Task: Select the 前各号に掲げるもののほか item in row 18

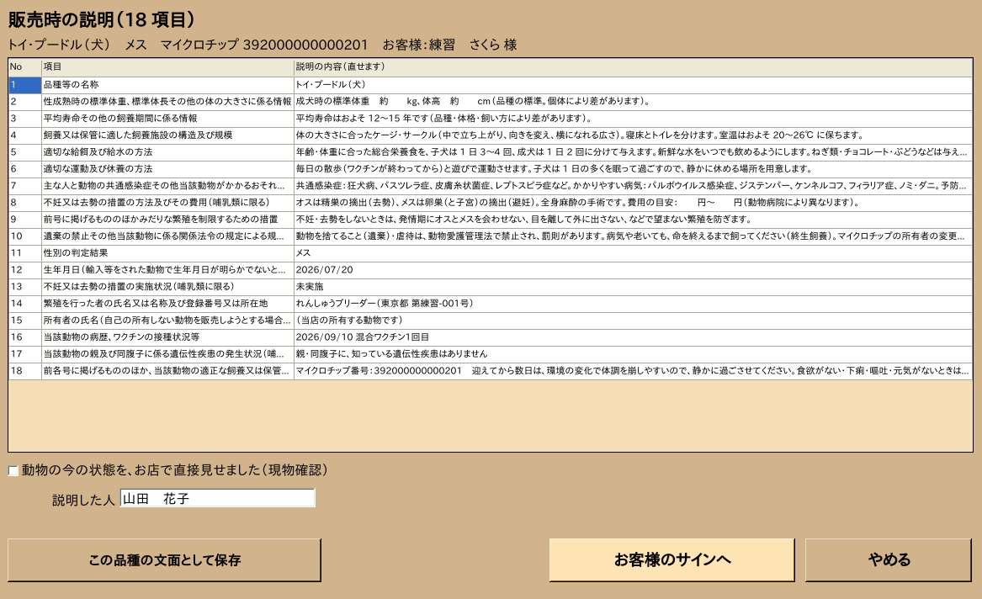Action: point(167,372)
